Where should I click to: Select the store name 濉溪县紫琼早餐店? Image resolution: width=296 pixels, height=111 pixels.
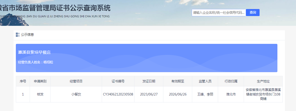click(34, 52)
